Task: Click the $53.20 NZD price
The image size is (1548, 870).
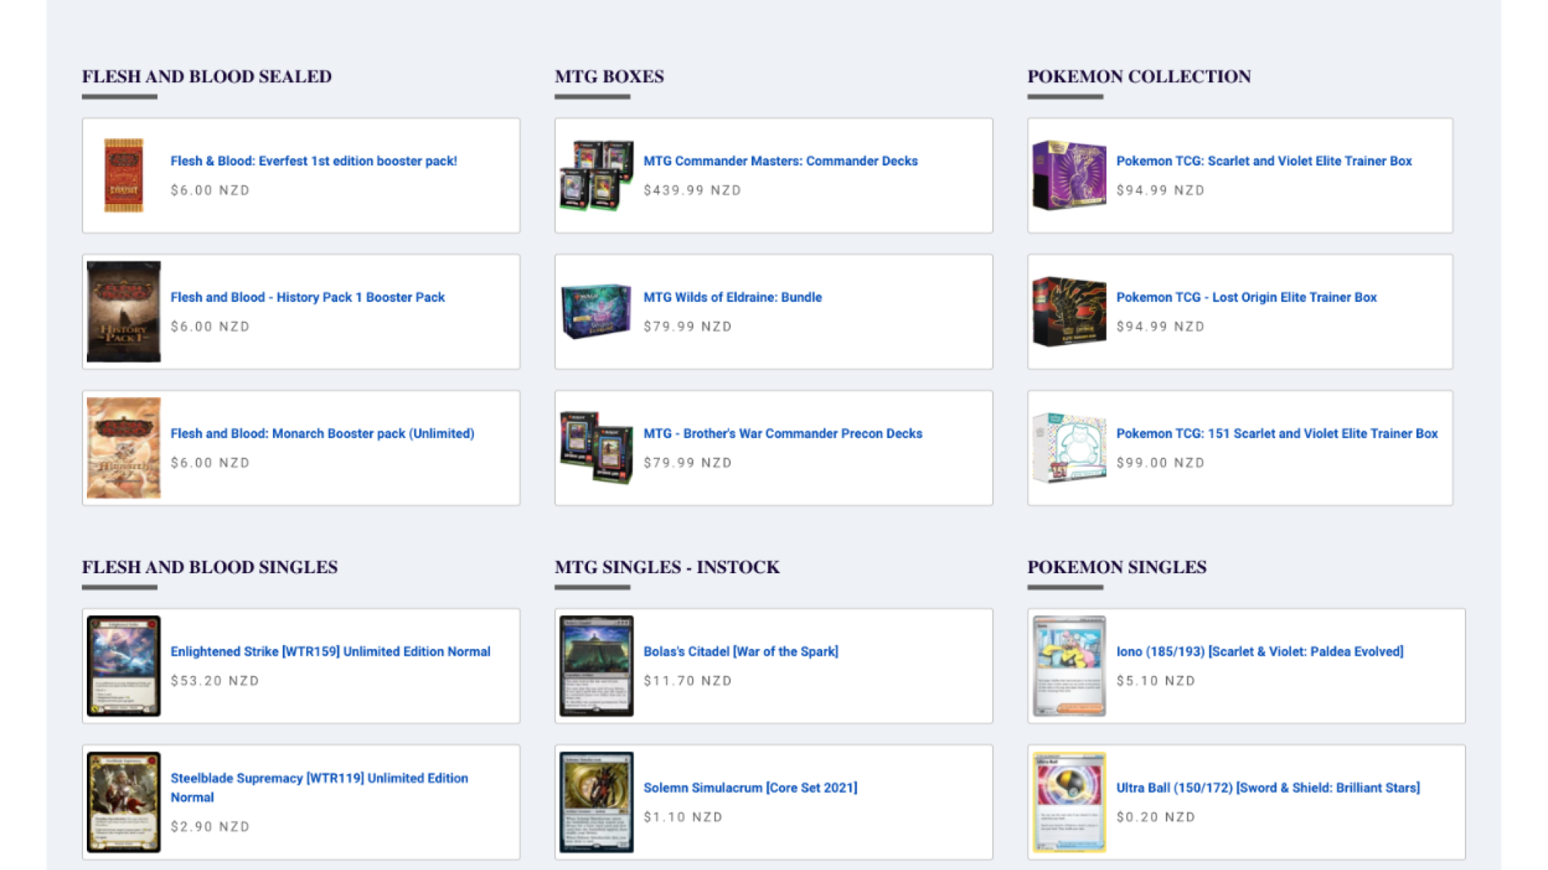Action: click(215, 681)
